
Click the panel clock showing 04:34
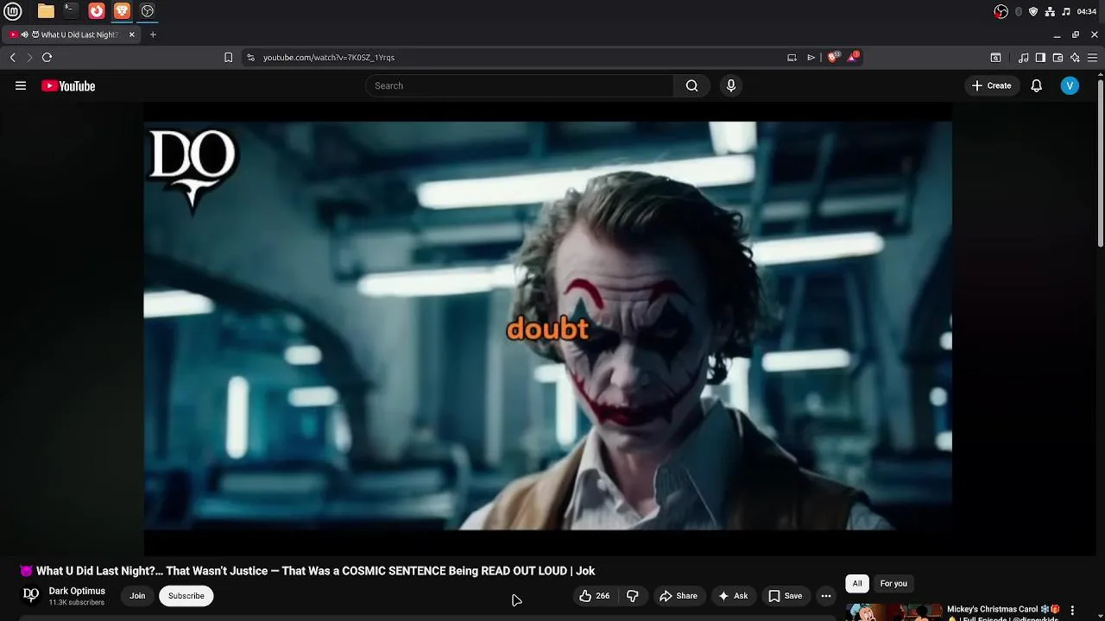pyautogui.click(x=1087, y=11)
